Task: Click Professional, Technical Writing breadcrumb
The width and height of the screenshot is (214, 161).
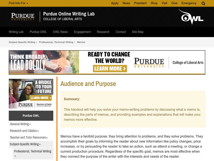Action: (56, 42)
